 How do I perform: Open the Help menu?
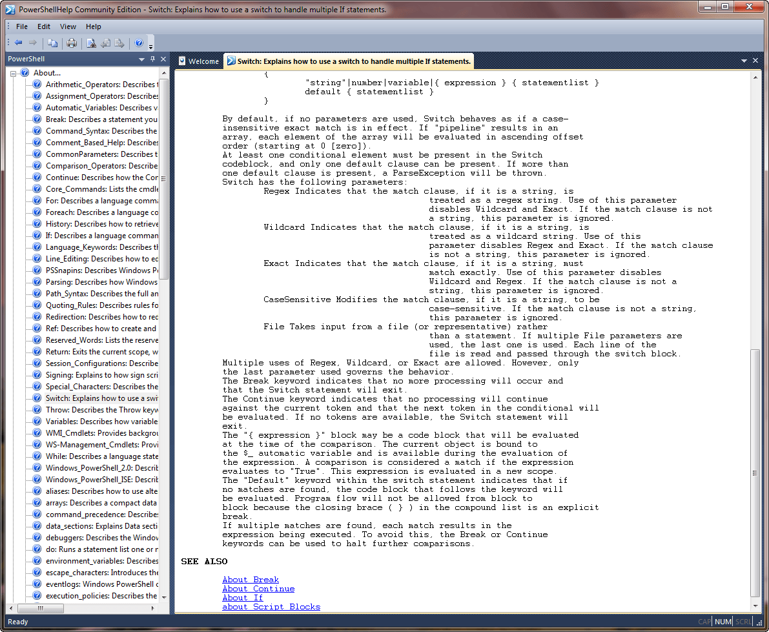[x=93, y=26]
